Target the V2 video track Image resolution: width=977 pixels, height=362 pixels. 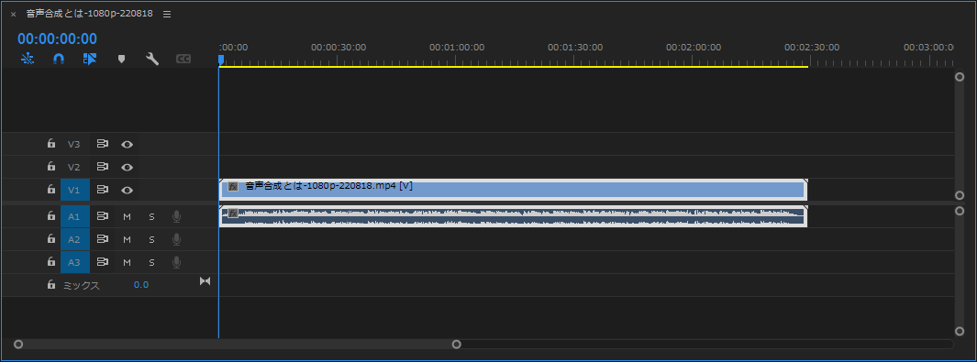[x=74, y=167]
